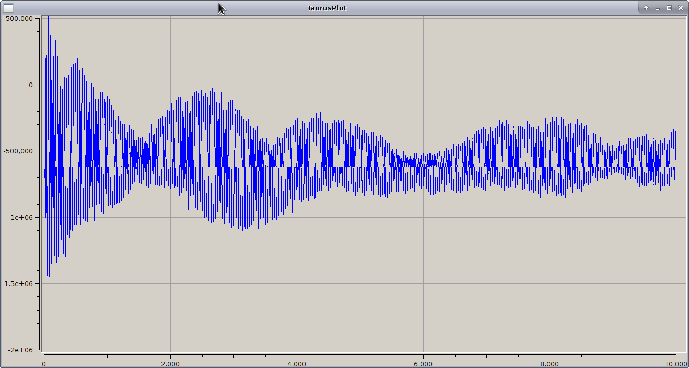The image size is (689, 368).
Task: Click the shade (up arrow) window button
Action: pyautogui.click(x=646, y=8)
